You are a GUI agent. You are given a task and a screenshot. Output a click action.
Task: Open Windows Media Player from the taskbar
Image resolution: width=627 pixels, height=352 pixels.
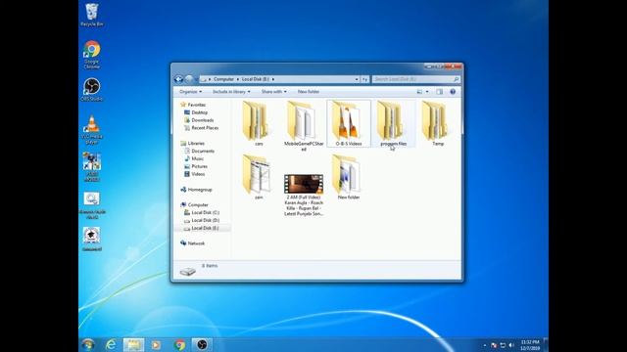point(157,344)
